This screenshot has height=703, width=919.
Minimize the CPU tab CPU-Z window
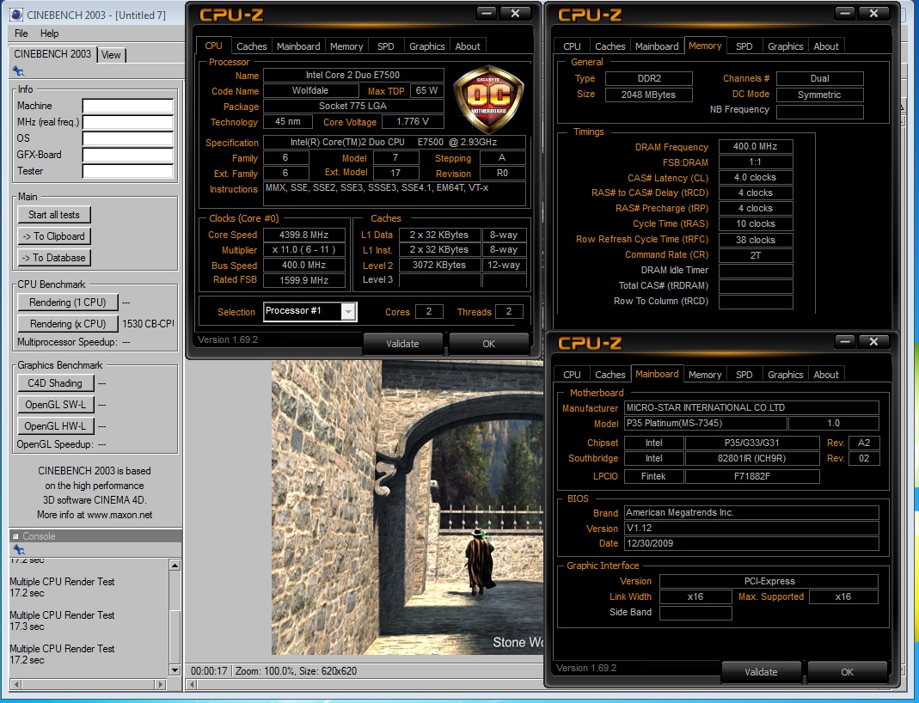click(x=486, y=13)
